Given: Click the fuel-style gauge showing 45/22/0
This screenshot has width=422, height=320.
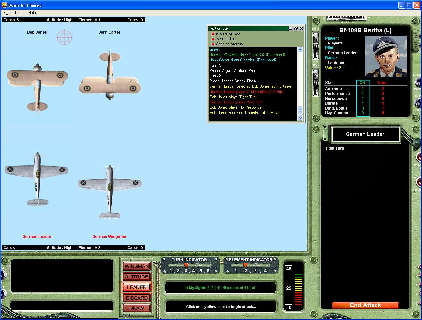Looking at the screenshot, I should pyautogui.click(x=293, y=286).
